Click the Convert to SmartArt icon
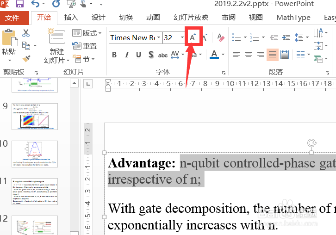This screenshot has height=235, width=336. click(318, 58)
